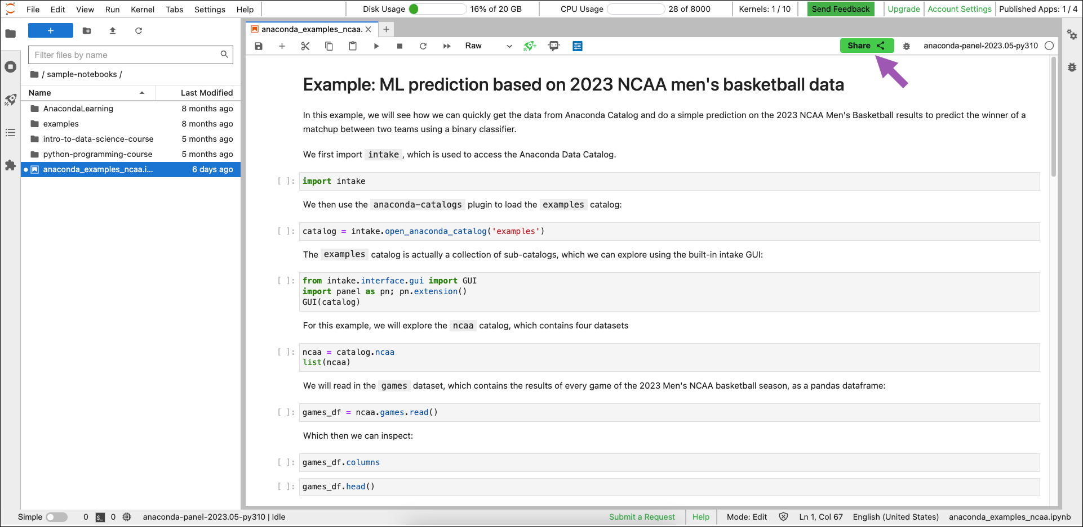The width and height of the screenshot is (1083, 527).
Task: Open the Edit menu
Action: 57,10
